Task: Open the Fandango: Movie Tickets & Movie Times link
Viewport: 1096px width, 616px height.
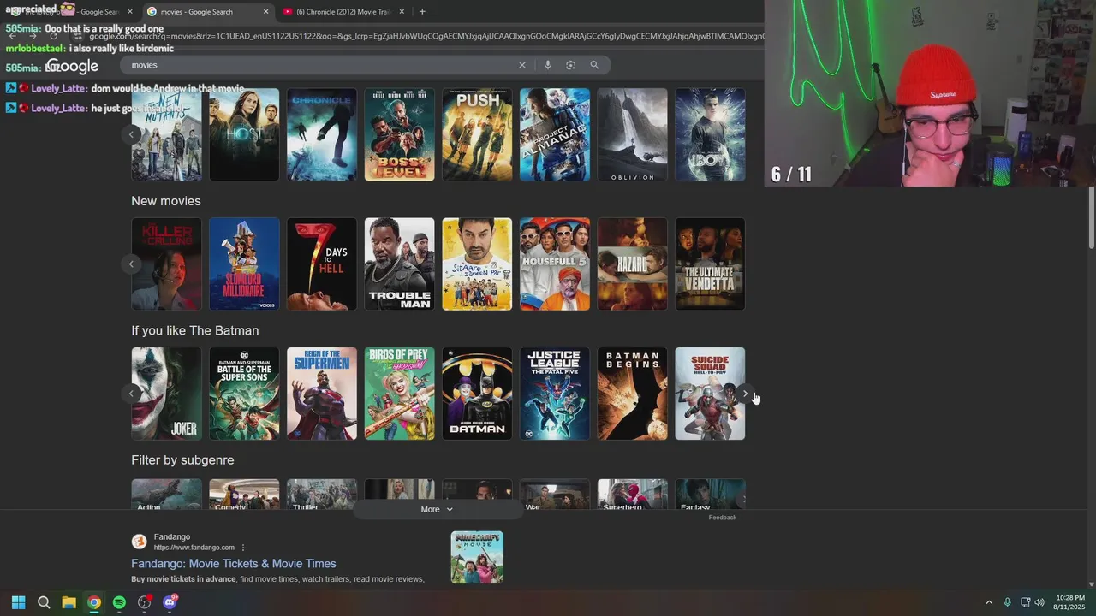Action: 234,564
